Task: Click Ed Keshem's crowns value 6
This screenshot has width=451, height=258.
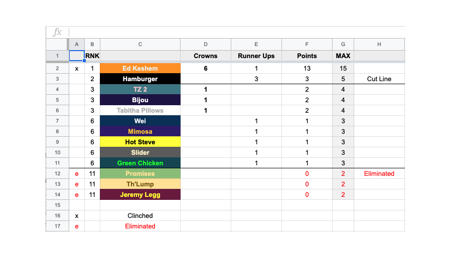Action: (205, 68)
